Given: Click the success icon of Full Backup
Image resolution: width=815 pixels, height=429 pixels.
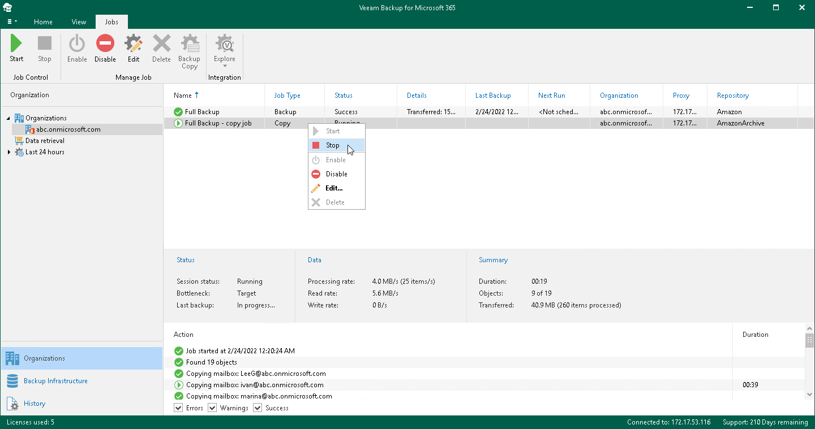Looking at the screenshot, I should click(178, 112).
